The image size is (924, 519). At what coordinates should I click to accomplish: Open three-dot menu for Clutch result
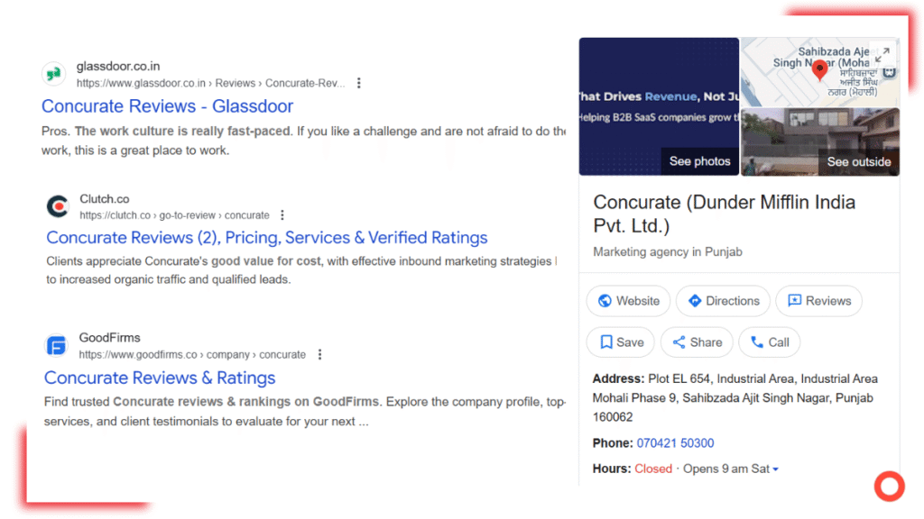[282, 215]
